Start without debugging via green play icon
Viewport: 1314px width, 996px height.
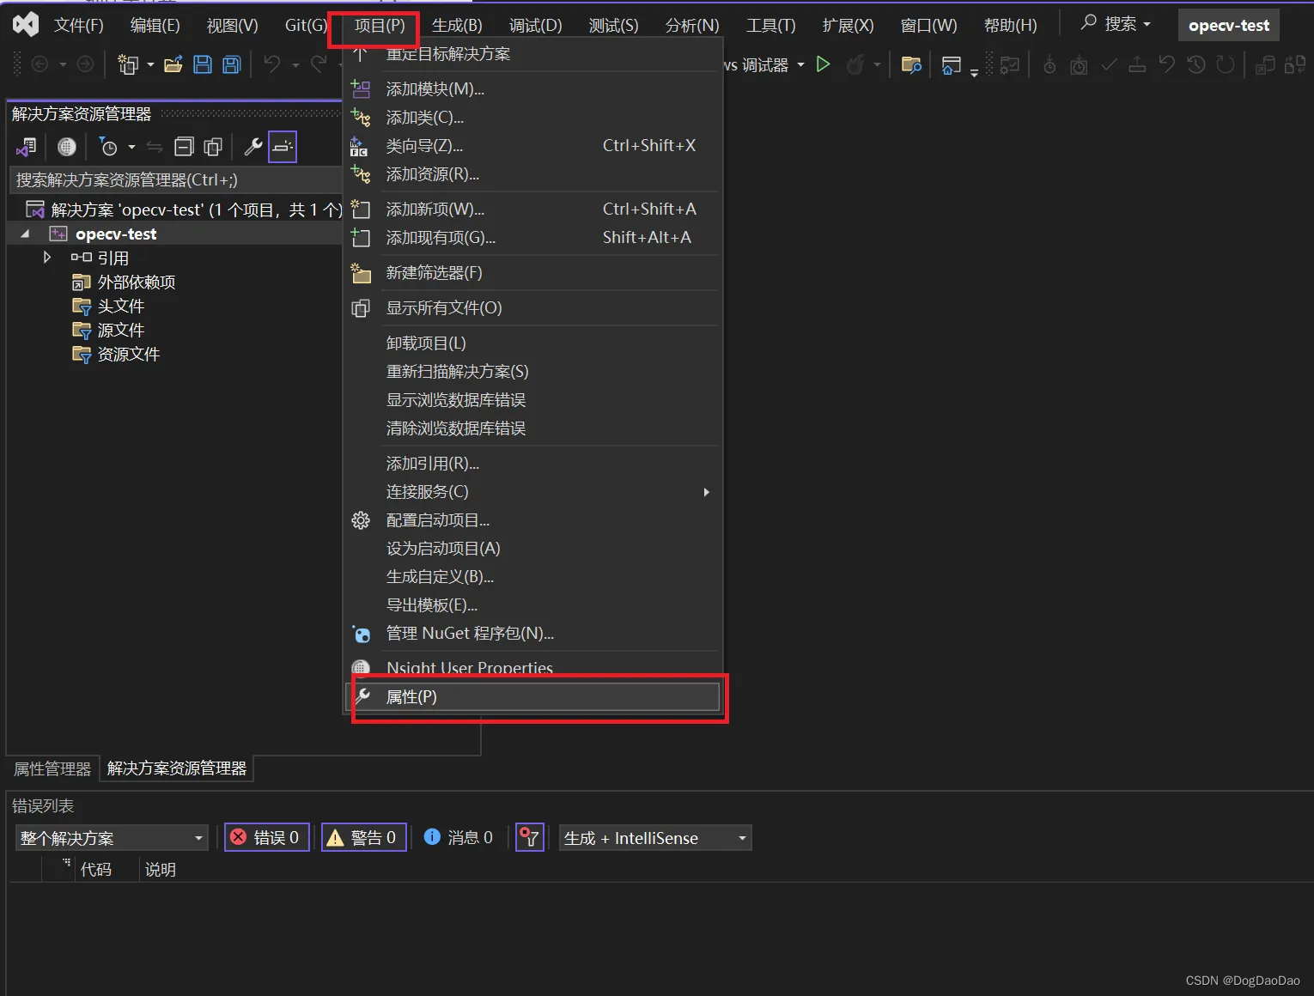click(823, 64)
